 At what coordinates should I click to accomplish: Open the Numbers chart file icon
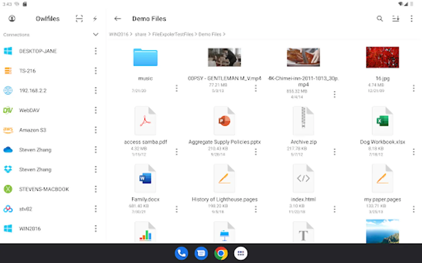pyautogui.click(x=145, y=232)
